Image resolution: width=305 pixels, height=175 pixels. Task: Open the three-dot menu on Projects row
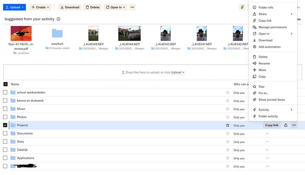coord(294,125)
